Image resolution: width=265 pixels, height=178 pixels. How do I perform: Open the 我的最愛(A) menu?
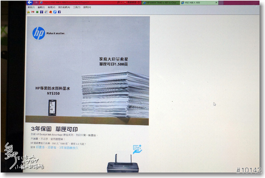pyautogui.click(x=64, y=7)
